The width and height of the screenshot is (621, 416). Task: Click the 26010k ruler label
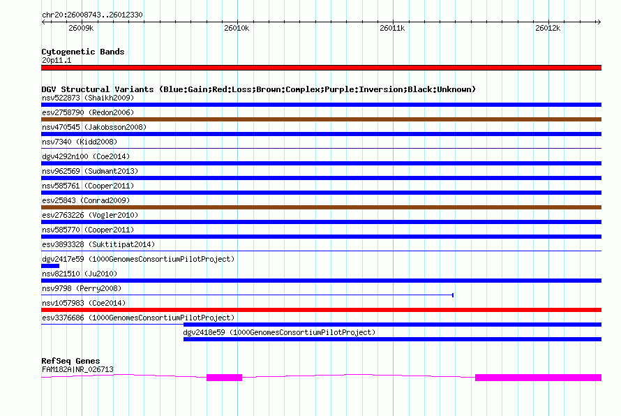[237, 28]
